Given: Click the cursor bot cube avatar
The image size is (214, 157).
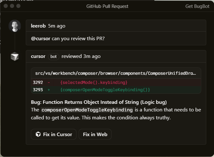Looking at the screenshot, I should coord(15,57).
